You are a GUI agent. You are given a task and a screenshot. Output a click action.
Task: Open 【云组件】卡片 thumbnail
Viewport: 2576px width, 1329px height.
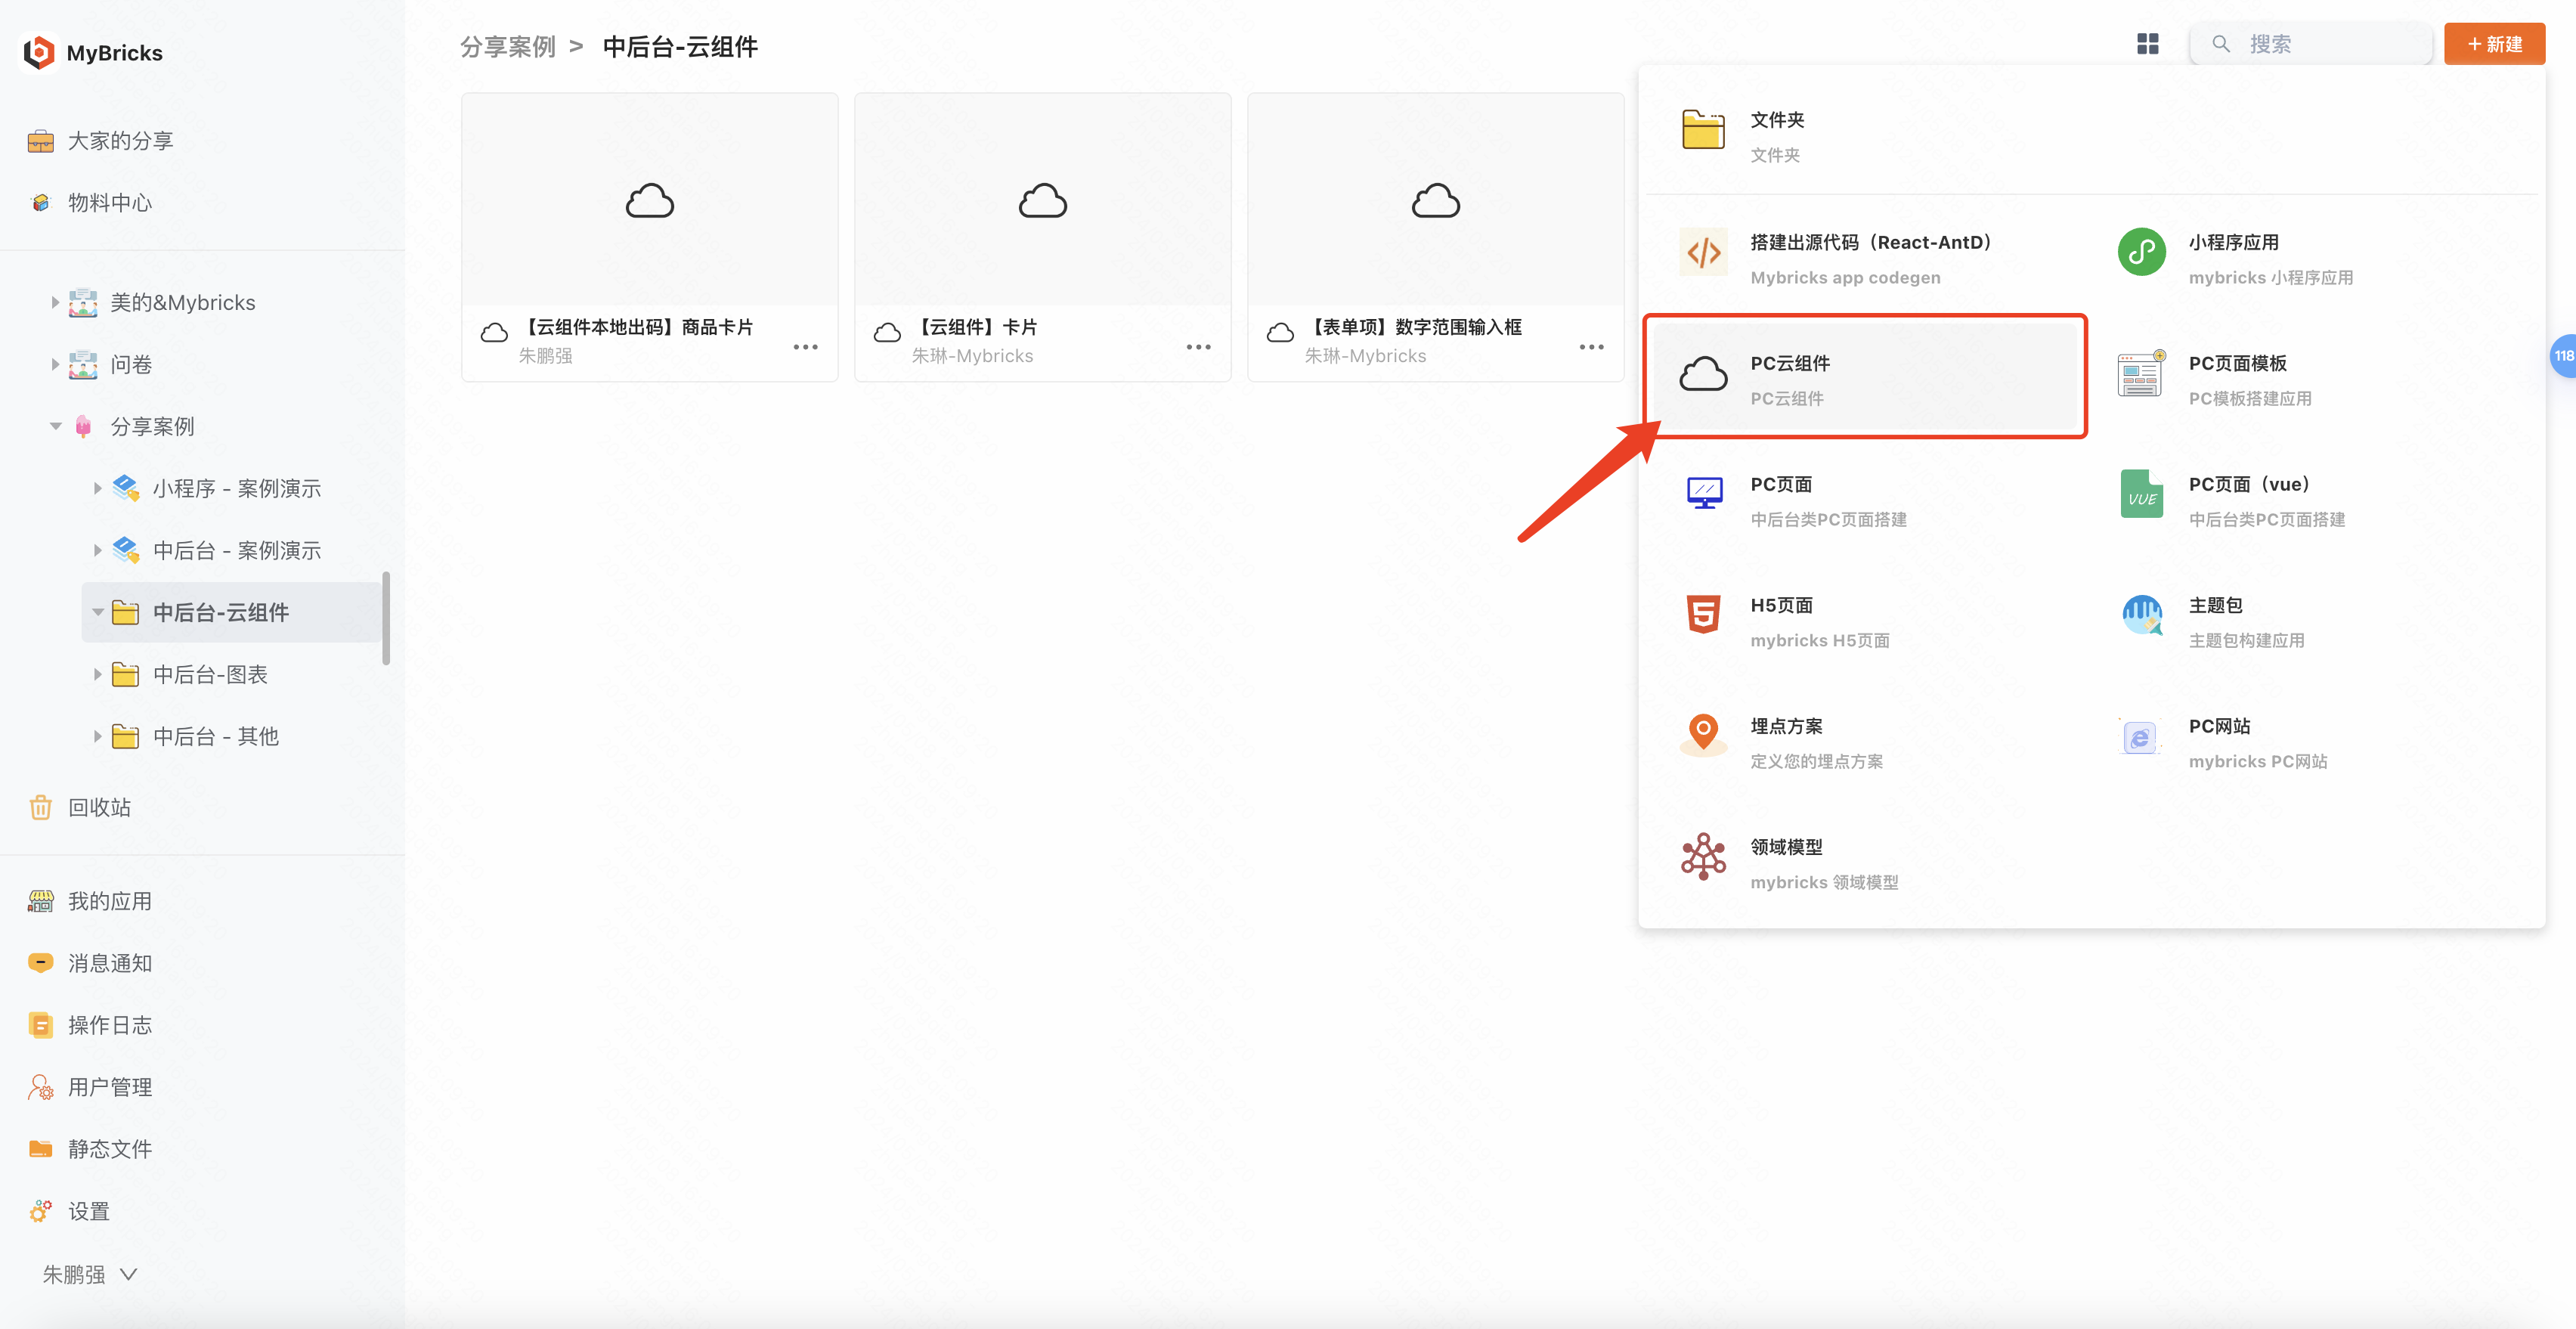click(1043, 200)
